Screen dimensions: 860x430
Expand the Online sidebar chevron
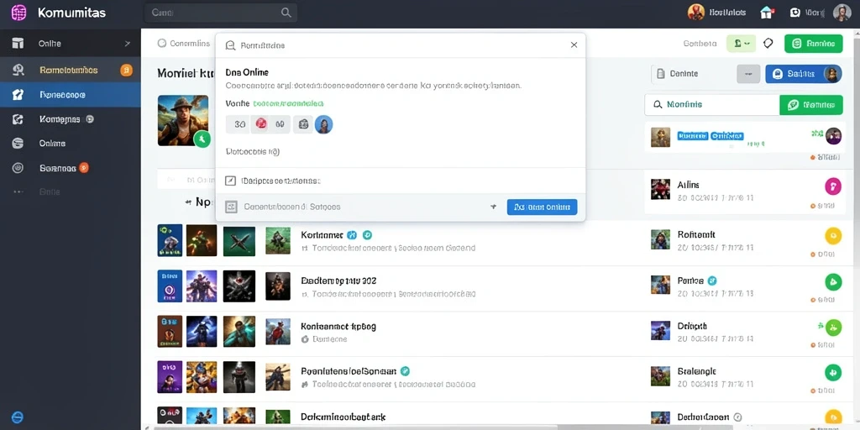(128, 44)
